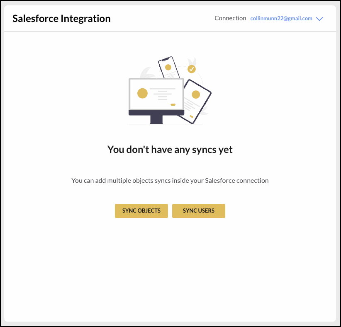Open the collinmunn22@gmail.com connection link
This screenshot has width=341, height=327.
click(281, 19)
